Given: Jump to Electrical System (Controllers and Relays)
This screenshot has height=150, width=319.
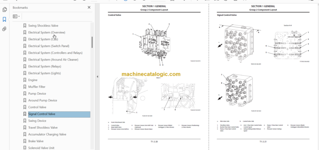Looking at the screenshot, I should [55, 53].
